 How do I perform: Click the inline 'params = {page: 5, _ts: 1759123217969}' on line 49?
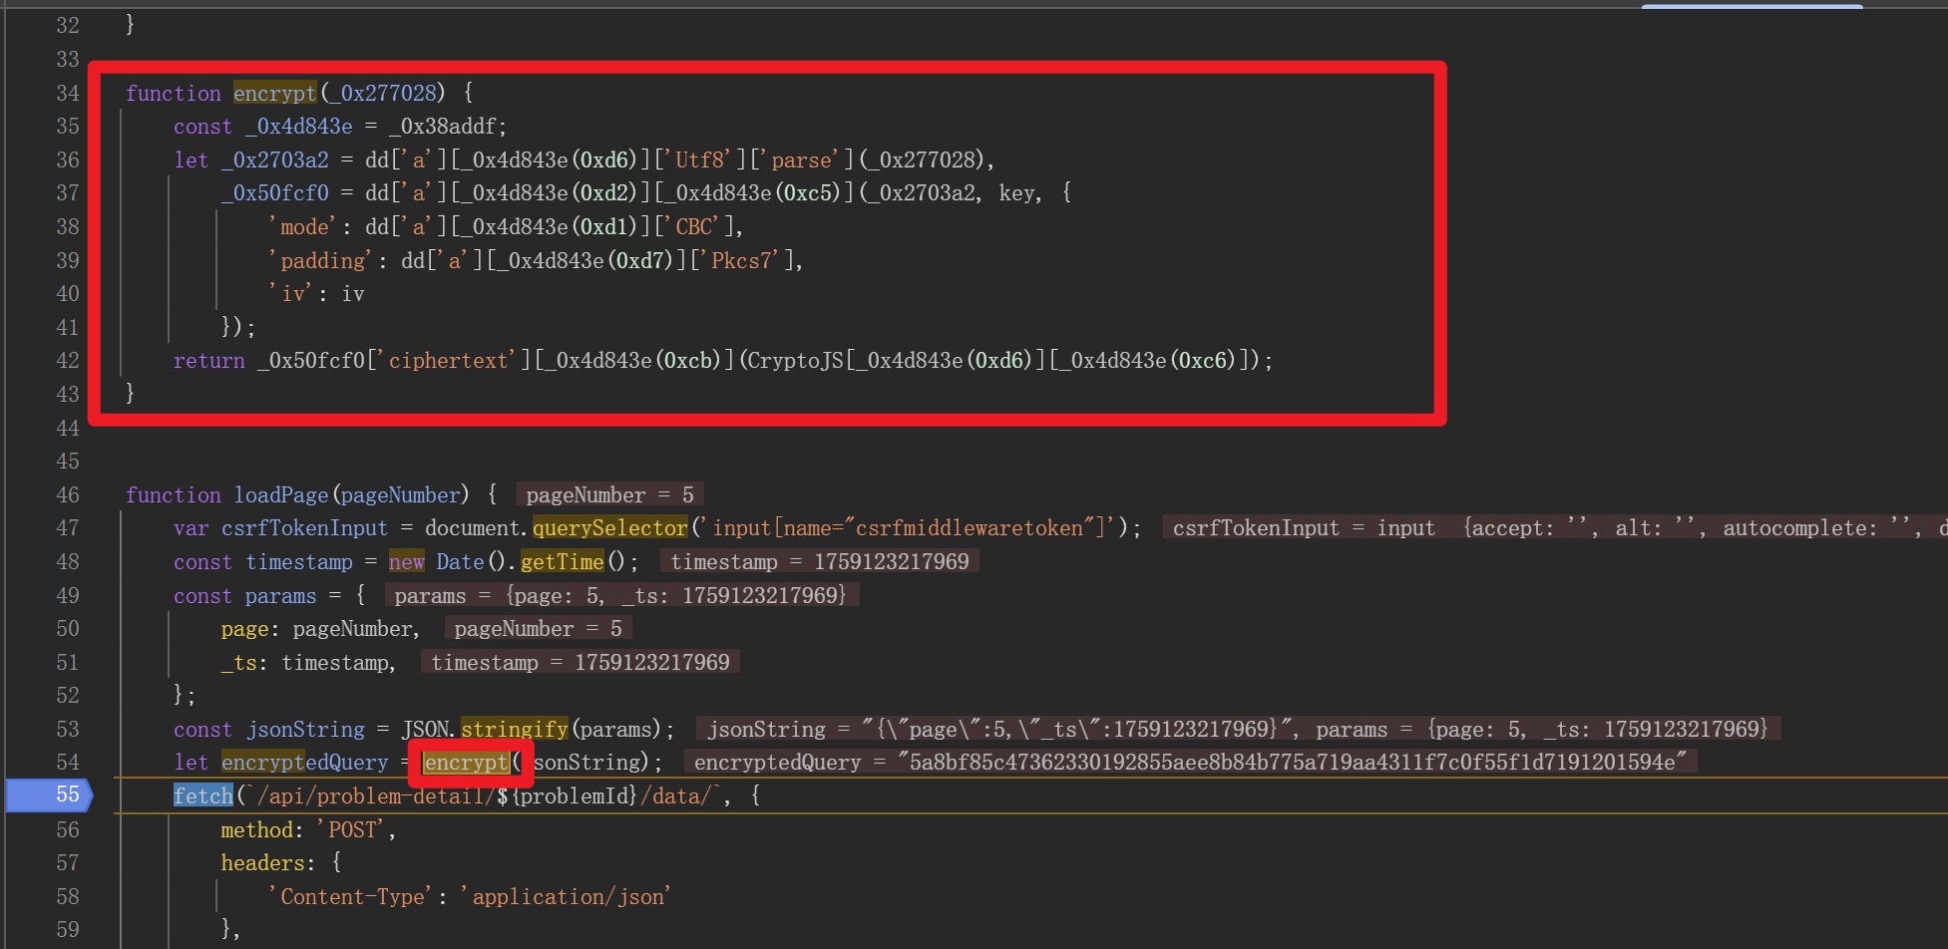[620, 595]
